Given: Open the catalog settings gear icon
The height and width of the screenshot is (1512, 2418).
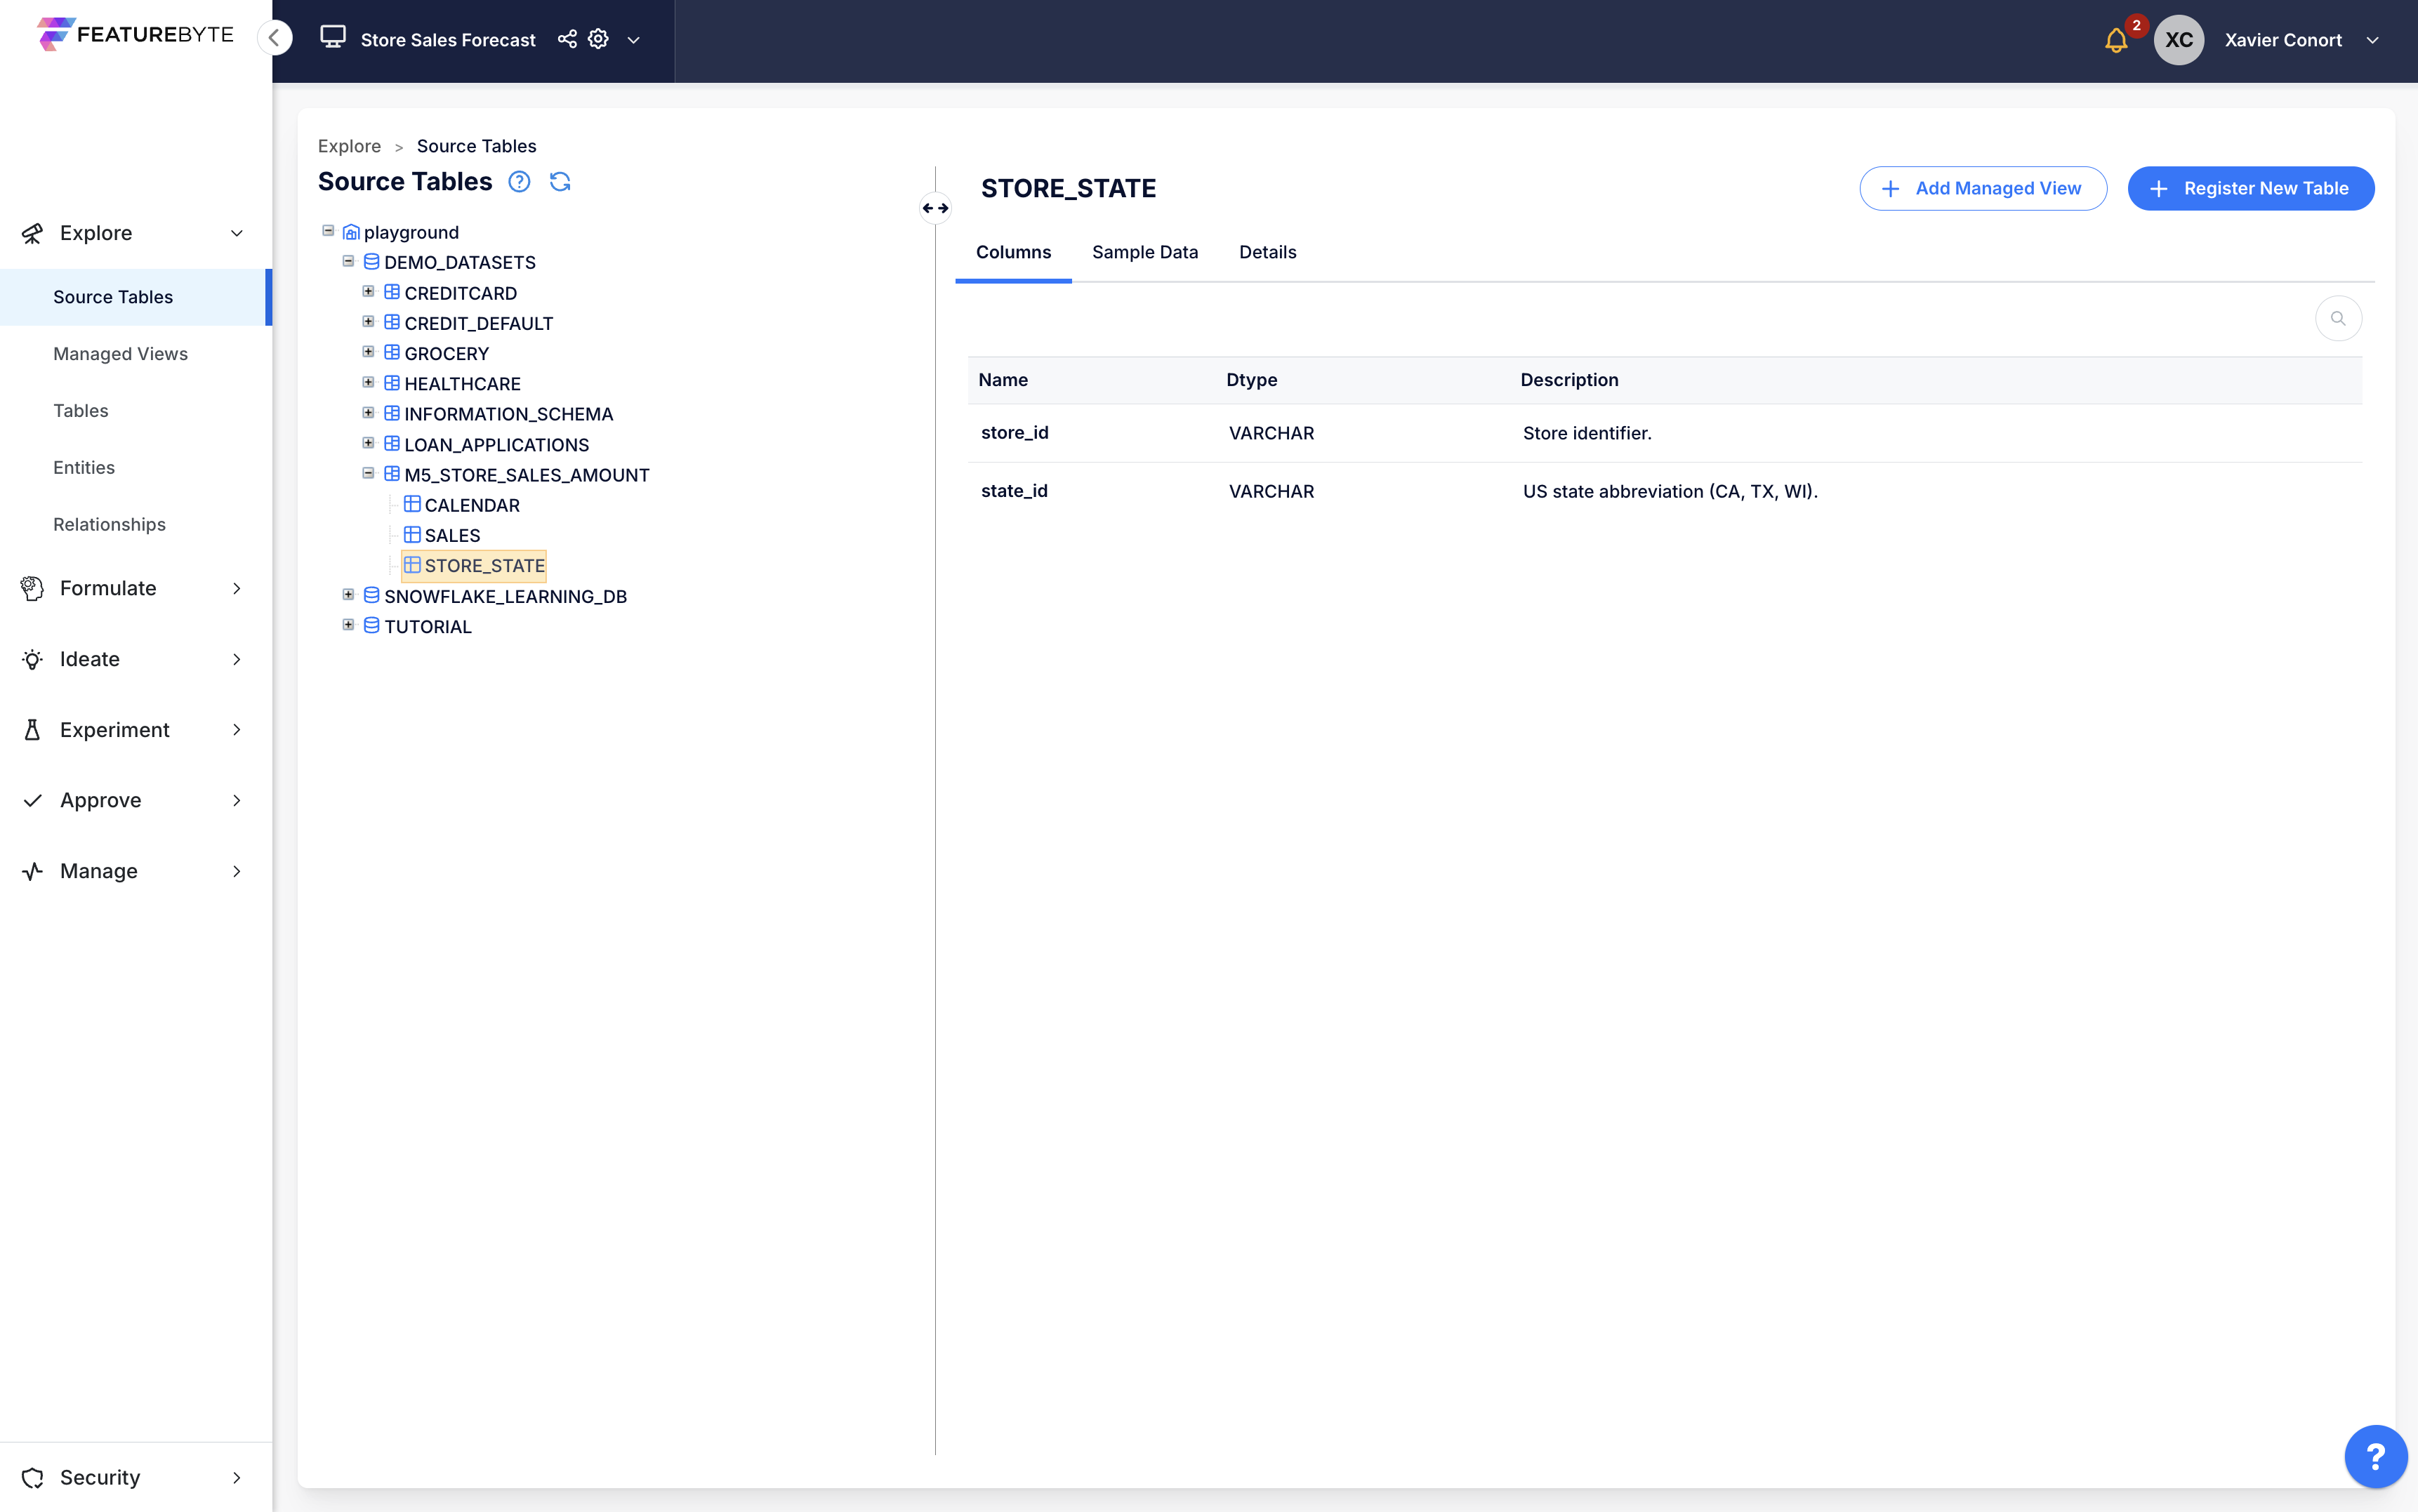Looking at the screenshot, I should pyautogui.click(x=598, y=39).
